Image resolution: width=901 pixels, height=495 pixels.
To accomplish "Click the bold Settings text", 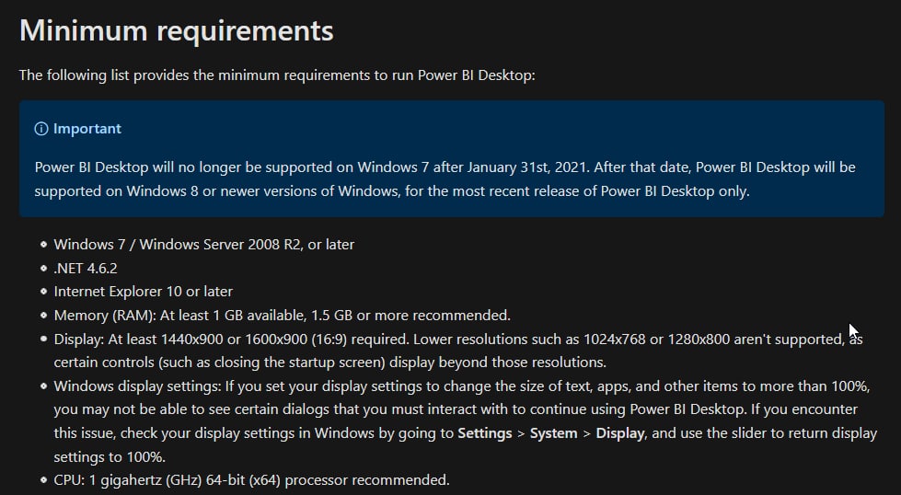I will tap(484, 433).
